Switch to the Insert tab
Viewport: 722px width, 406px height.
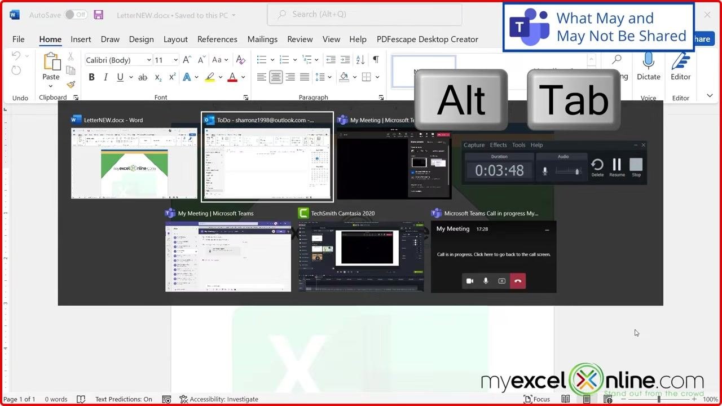point(81,39)
